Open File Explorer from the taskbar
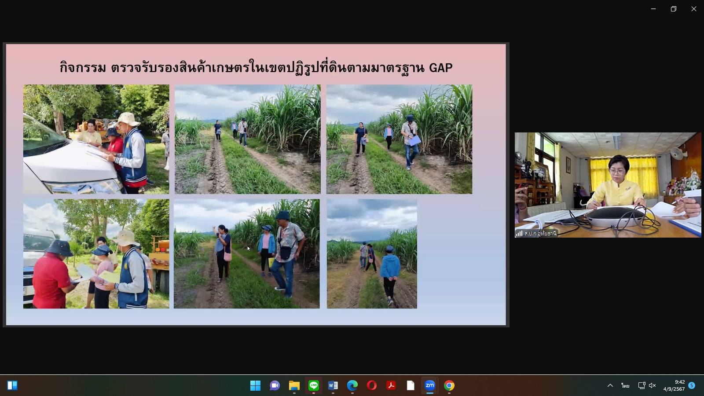Image resolution: width=704 pixels, height=396 pixels. pos(294,385)
